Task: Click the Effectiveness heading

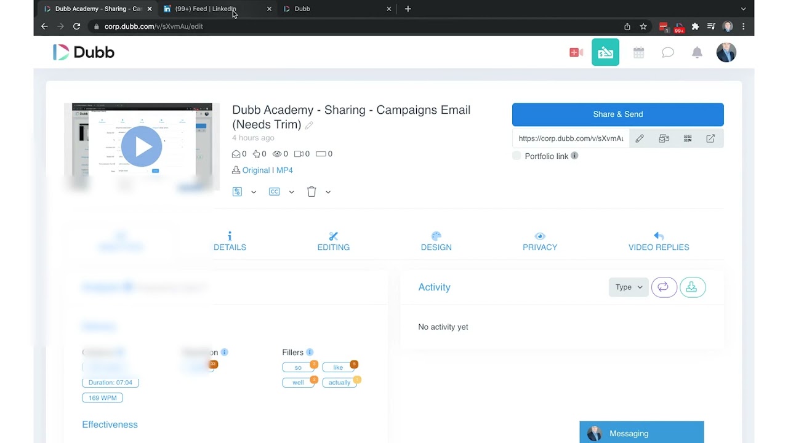Action: 110,425
